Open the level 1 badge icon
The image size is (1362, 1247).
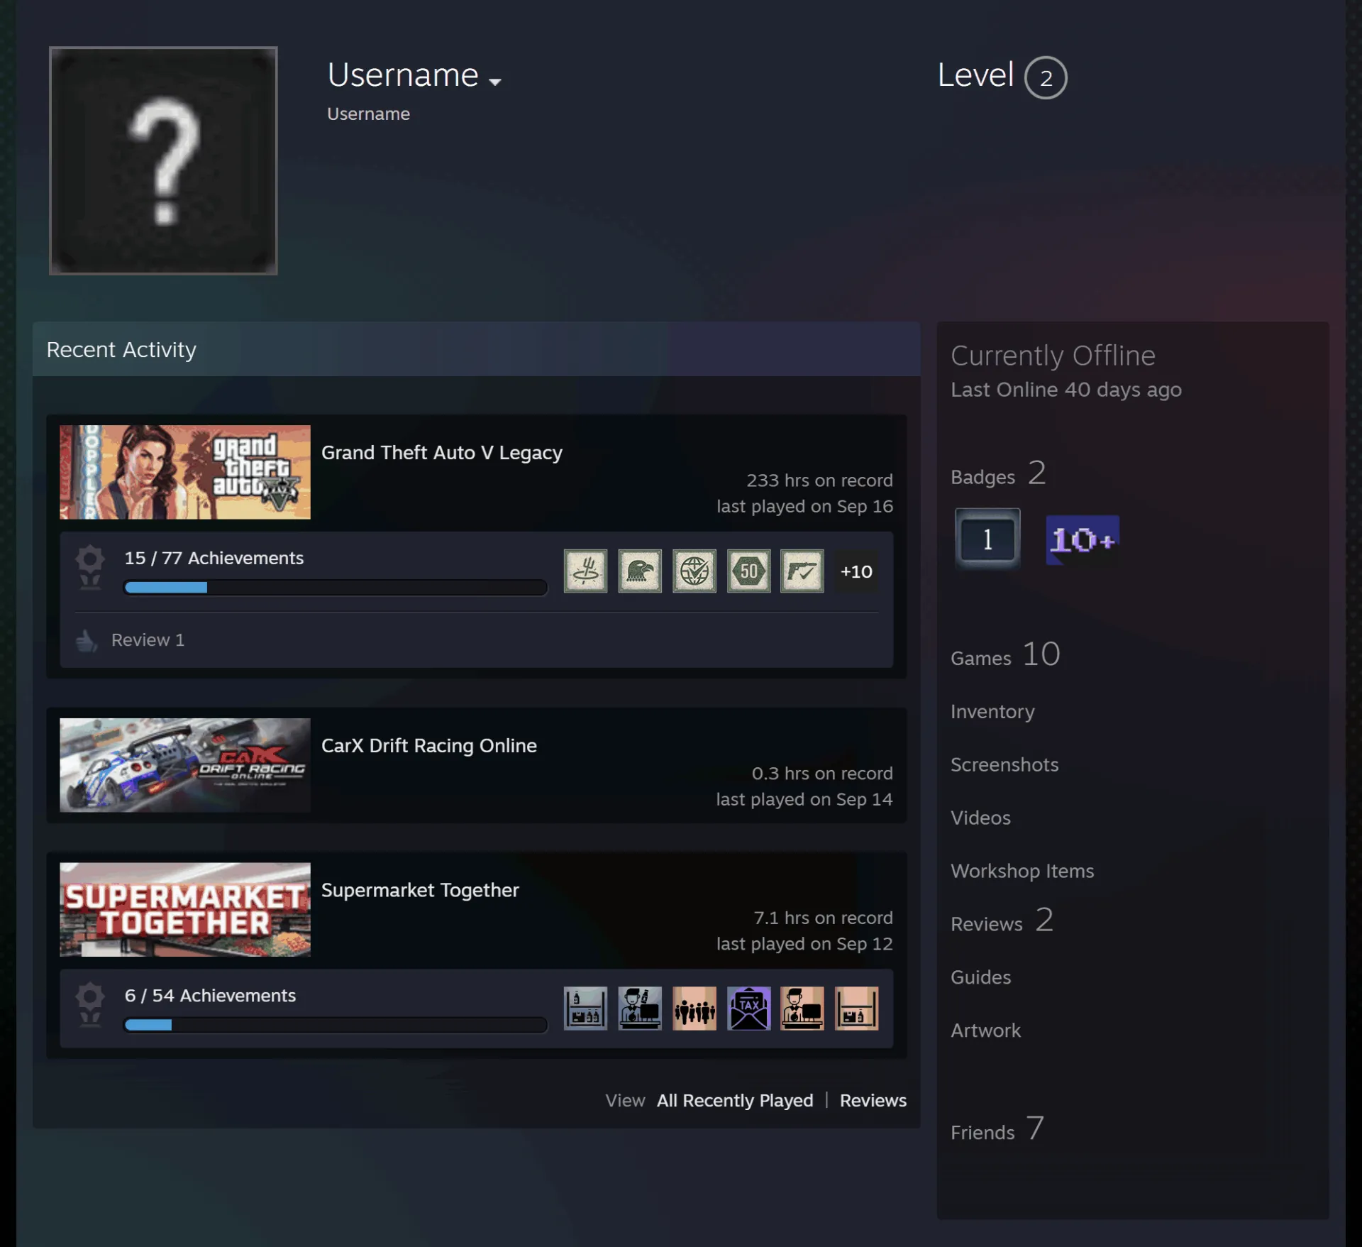click(x=987, y=538)
